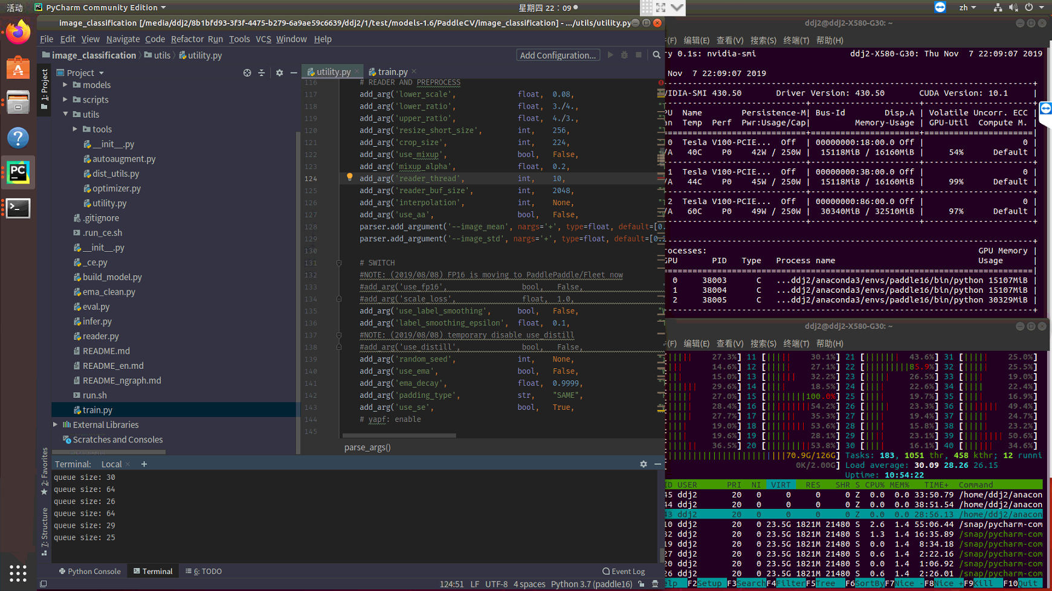Click the intention lightbulb on line 124

(349, 177)
